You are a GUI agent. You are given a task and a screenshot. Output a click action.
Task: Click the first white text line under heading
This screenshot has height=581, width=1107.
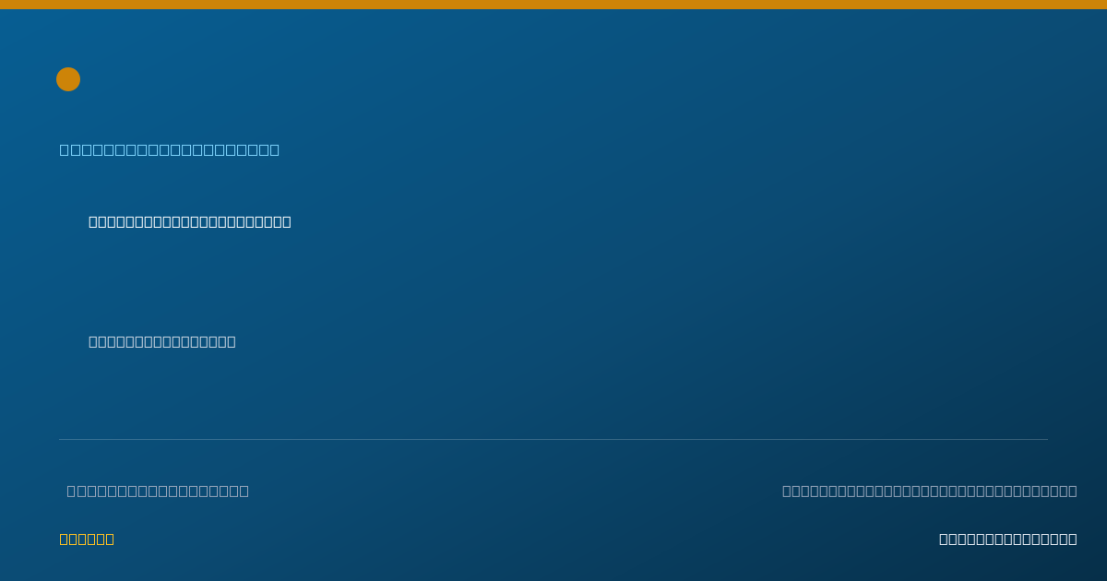tap(190, 221)
